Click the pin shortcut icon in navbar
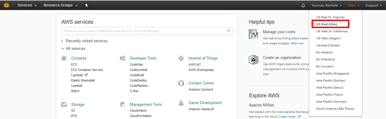Image resolution: width=386 pixels, height=119 pixels. pos(86,5)
